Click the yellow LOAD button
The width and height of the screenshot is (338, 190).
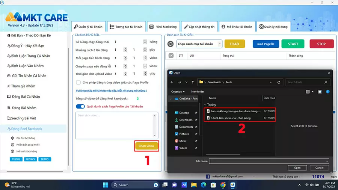click(x=234, y=44)
